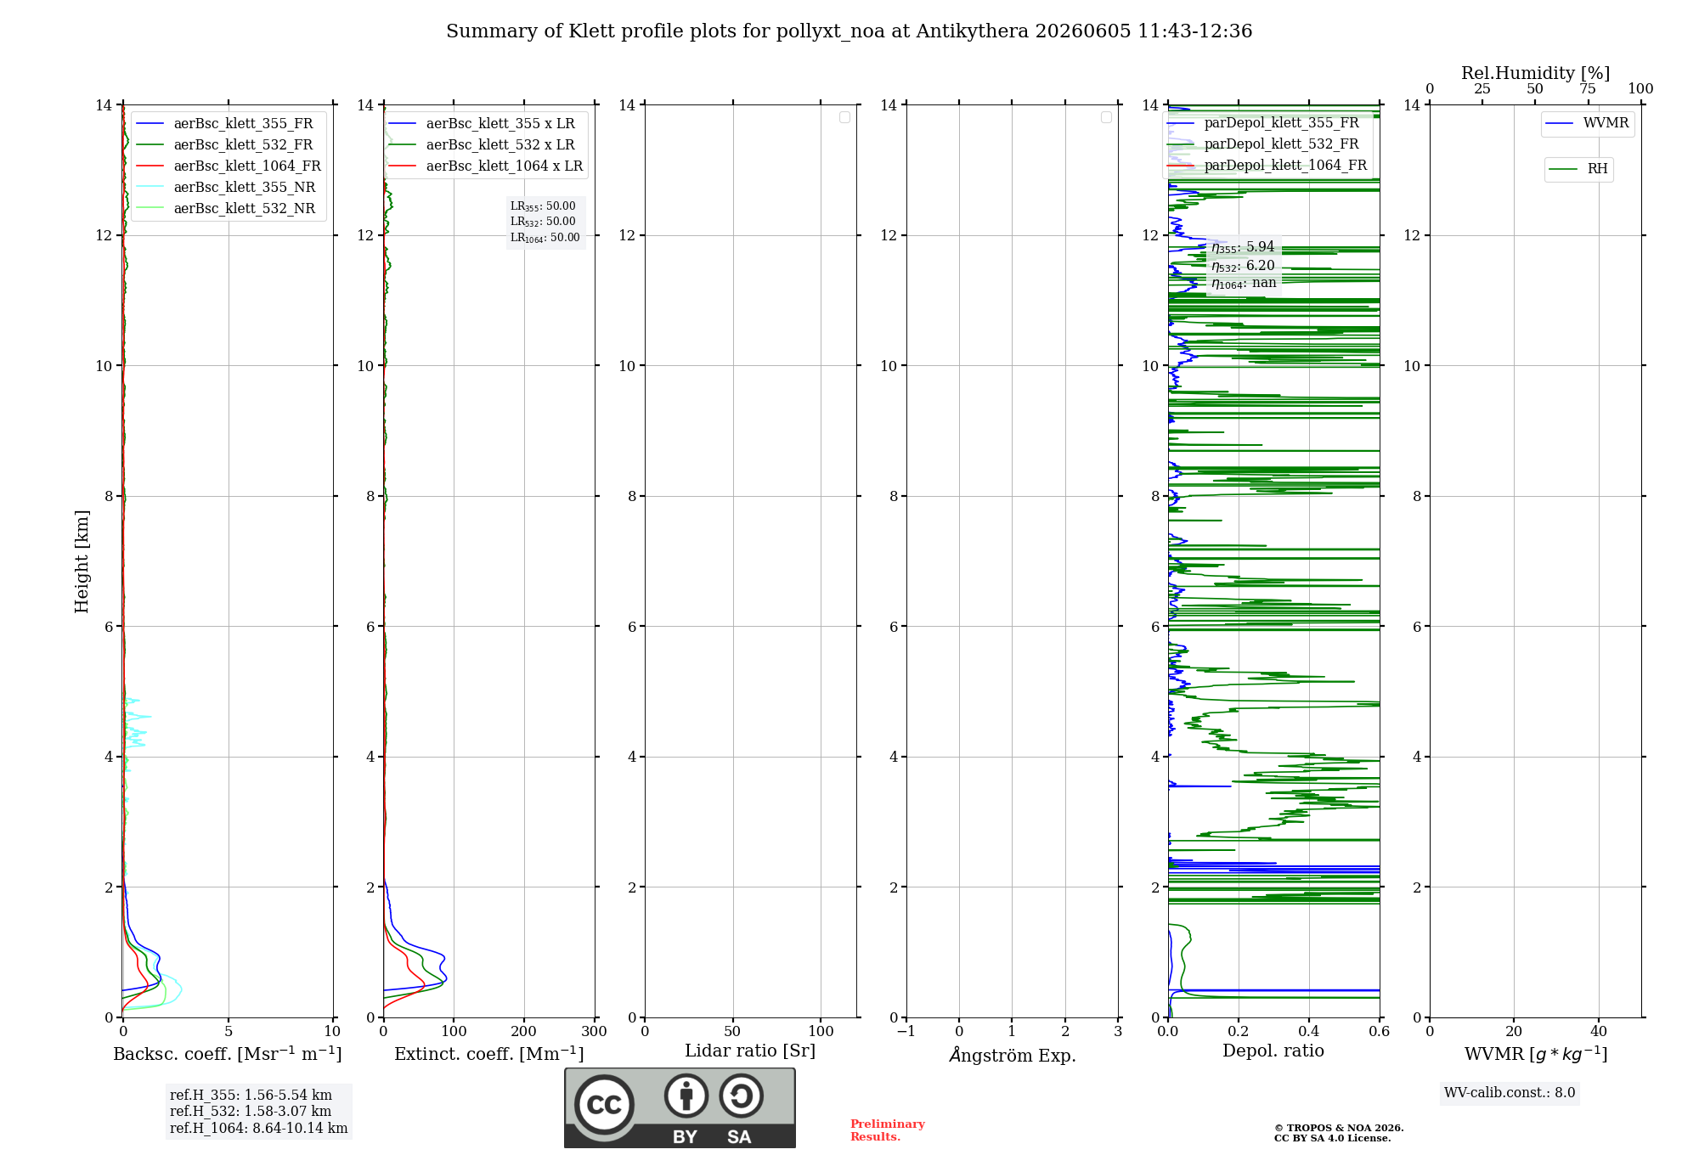Click the η532: 6.20 annotation

pyautogui.click(x=1243, y=266)
